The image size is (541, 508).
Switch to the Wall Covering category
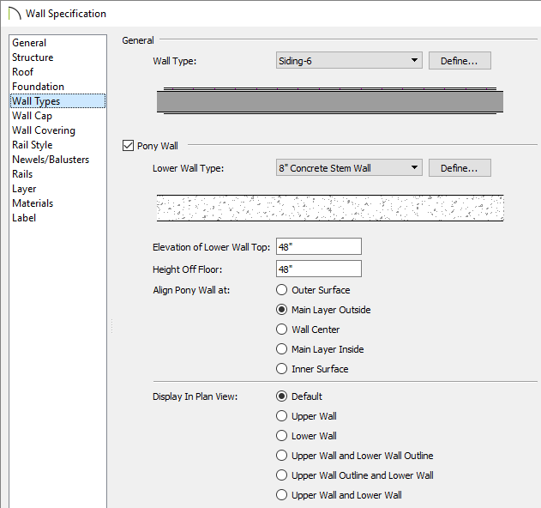[x=44, y=130]
